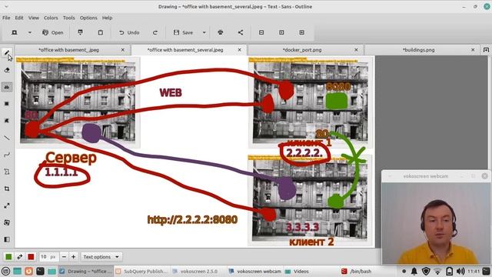Open the Scale tool

pos(7,205)
